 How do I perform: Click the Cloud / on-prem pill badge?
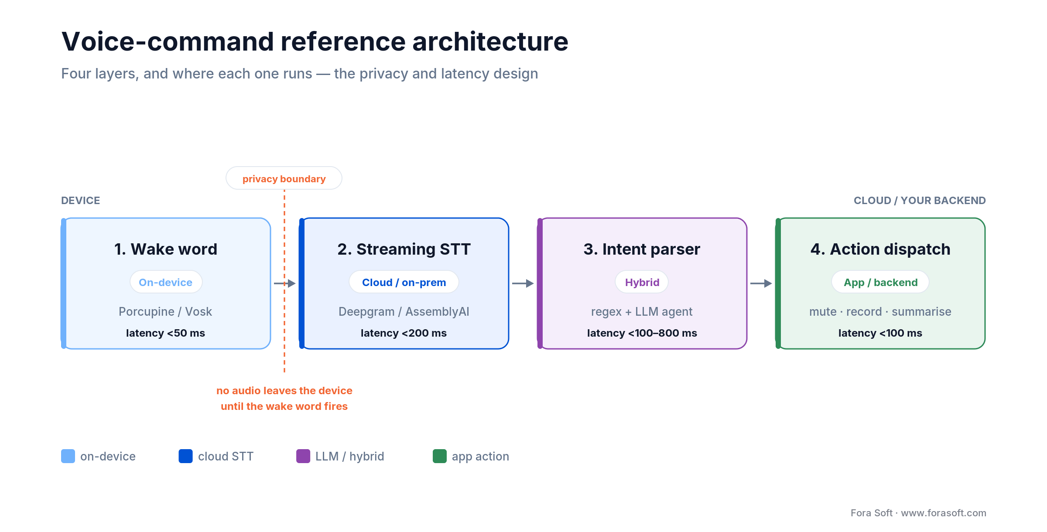(x=404, y=282)
